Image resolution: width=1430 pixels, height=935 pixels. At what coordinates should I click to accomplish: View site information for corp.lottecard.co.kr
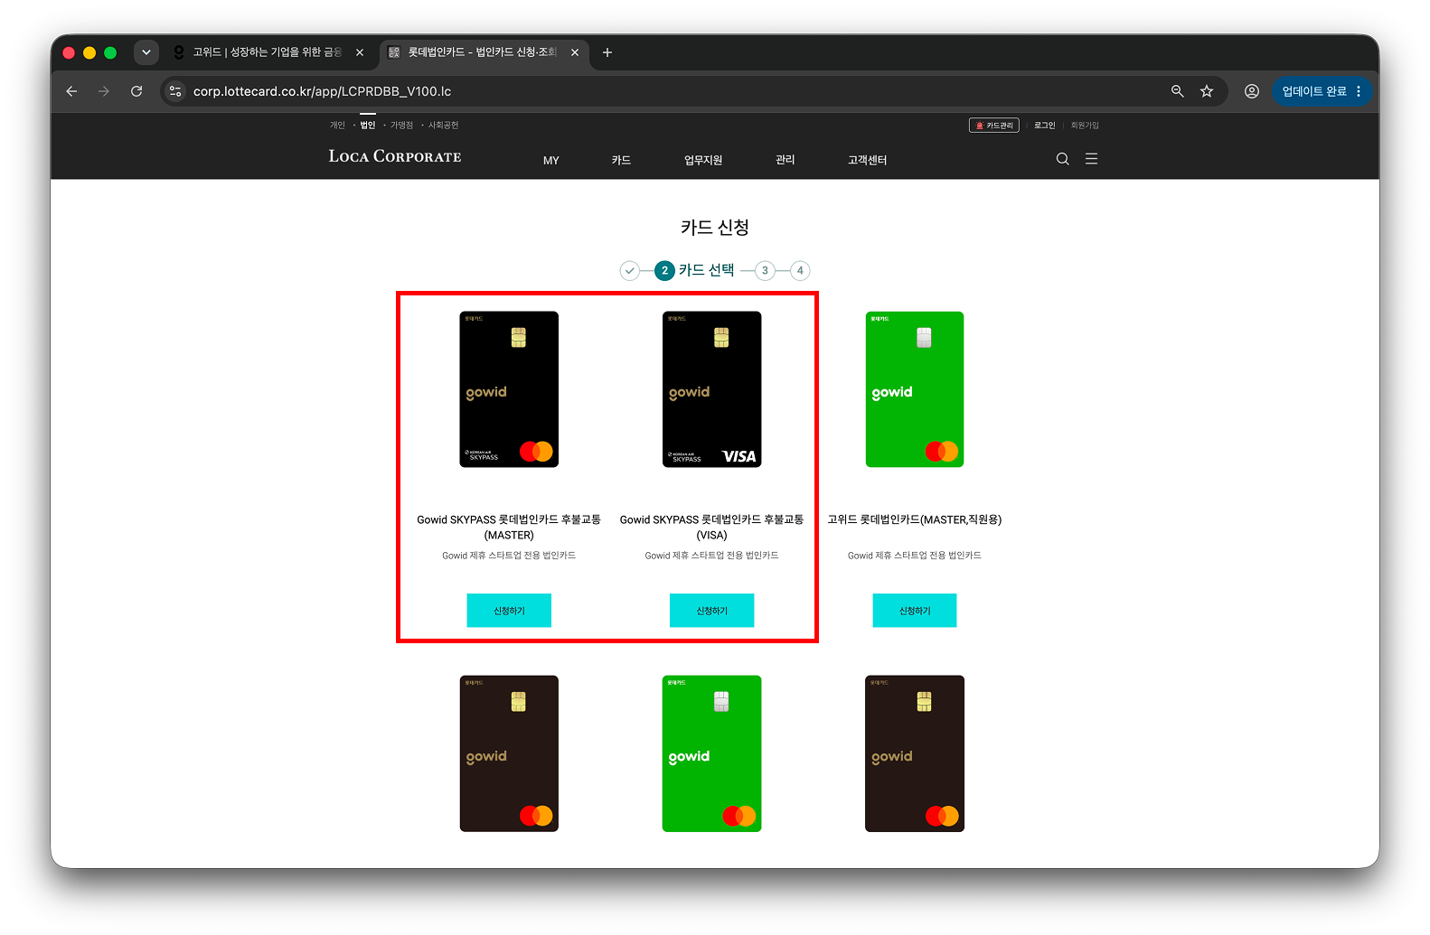[x=176, y=91]
